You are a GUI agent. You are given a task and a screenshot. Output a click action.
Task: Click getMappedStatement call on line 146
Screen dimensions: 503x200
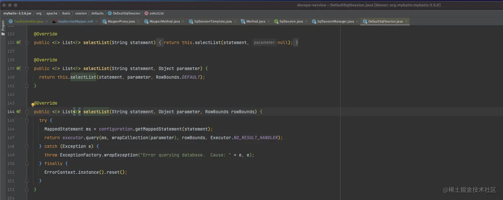click(x=159, y=129)
